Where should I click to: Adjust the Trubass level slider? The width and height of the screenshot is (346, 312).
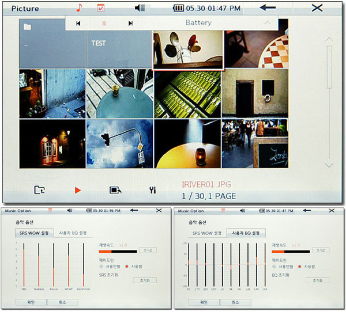coord(39,265)
